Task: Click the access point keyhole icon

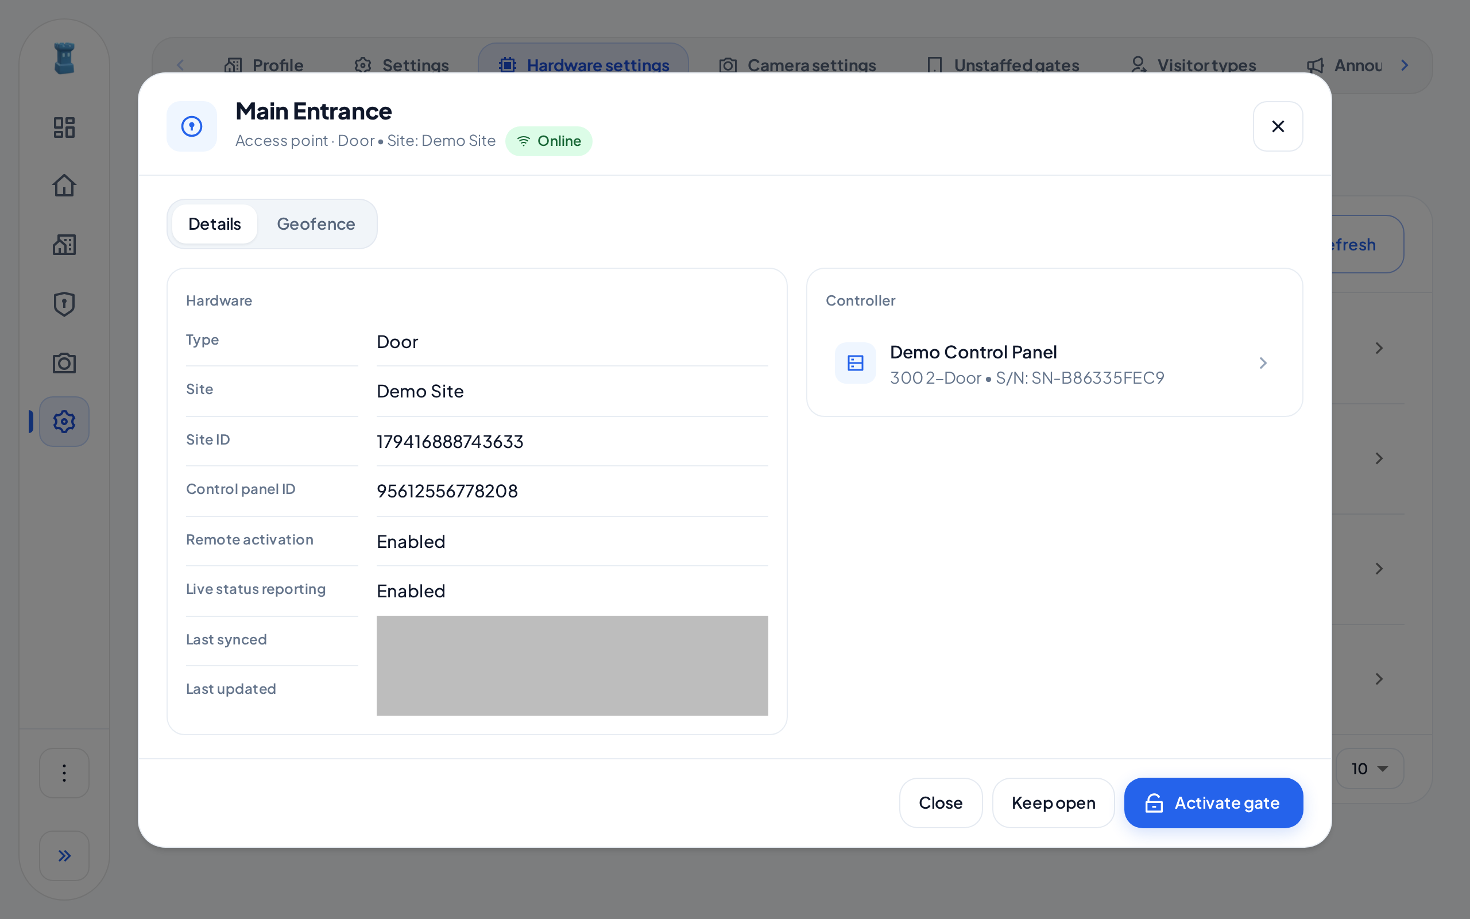Action: [x=192, y=126]
